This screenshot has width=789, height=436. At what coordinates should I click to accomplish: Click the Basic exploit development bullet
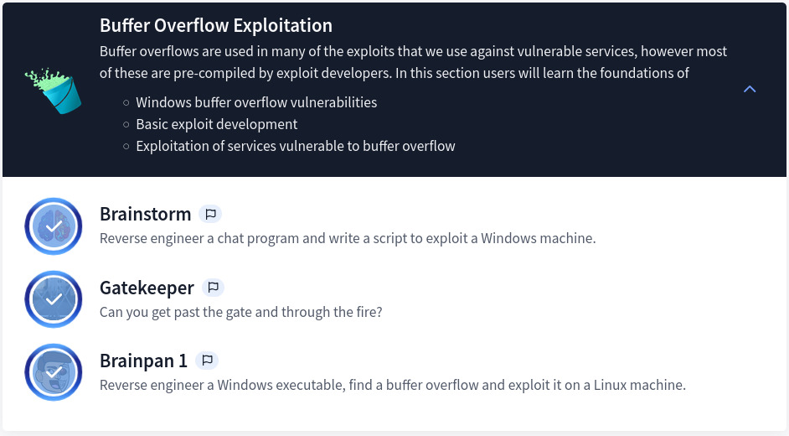[x=216, y=124]
